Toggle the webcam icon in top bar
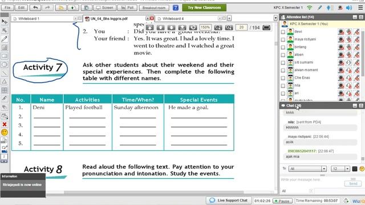 coord(340,7)
